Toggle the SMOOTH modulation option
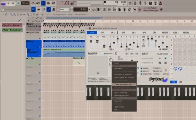Viewport: 196px width, 120px height. click(x=108, y=54)
